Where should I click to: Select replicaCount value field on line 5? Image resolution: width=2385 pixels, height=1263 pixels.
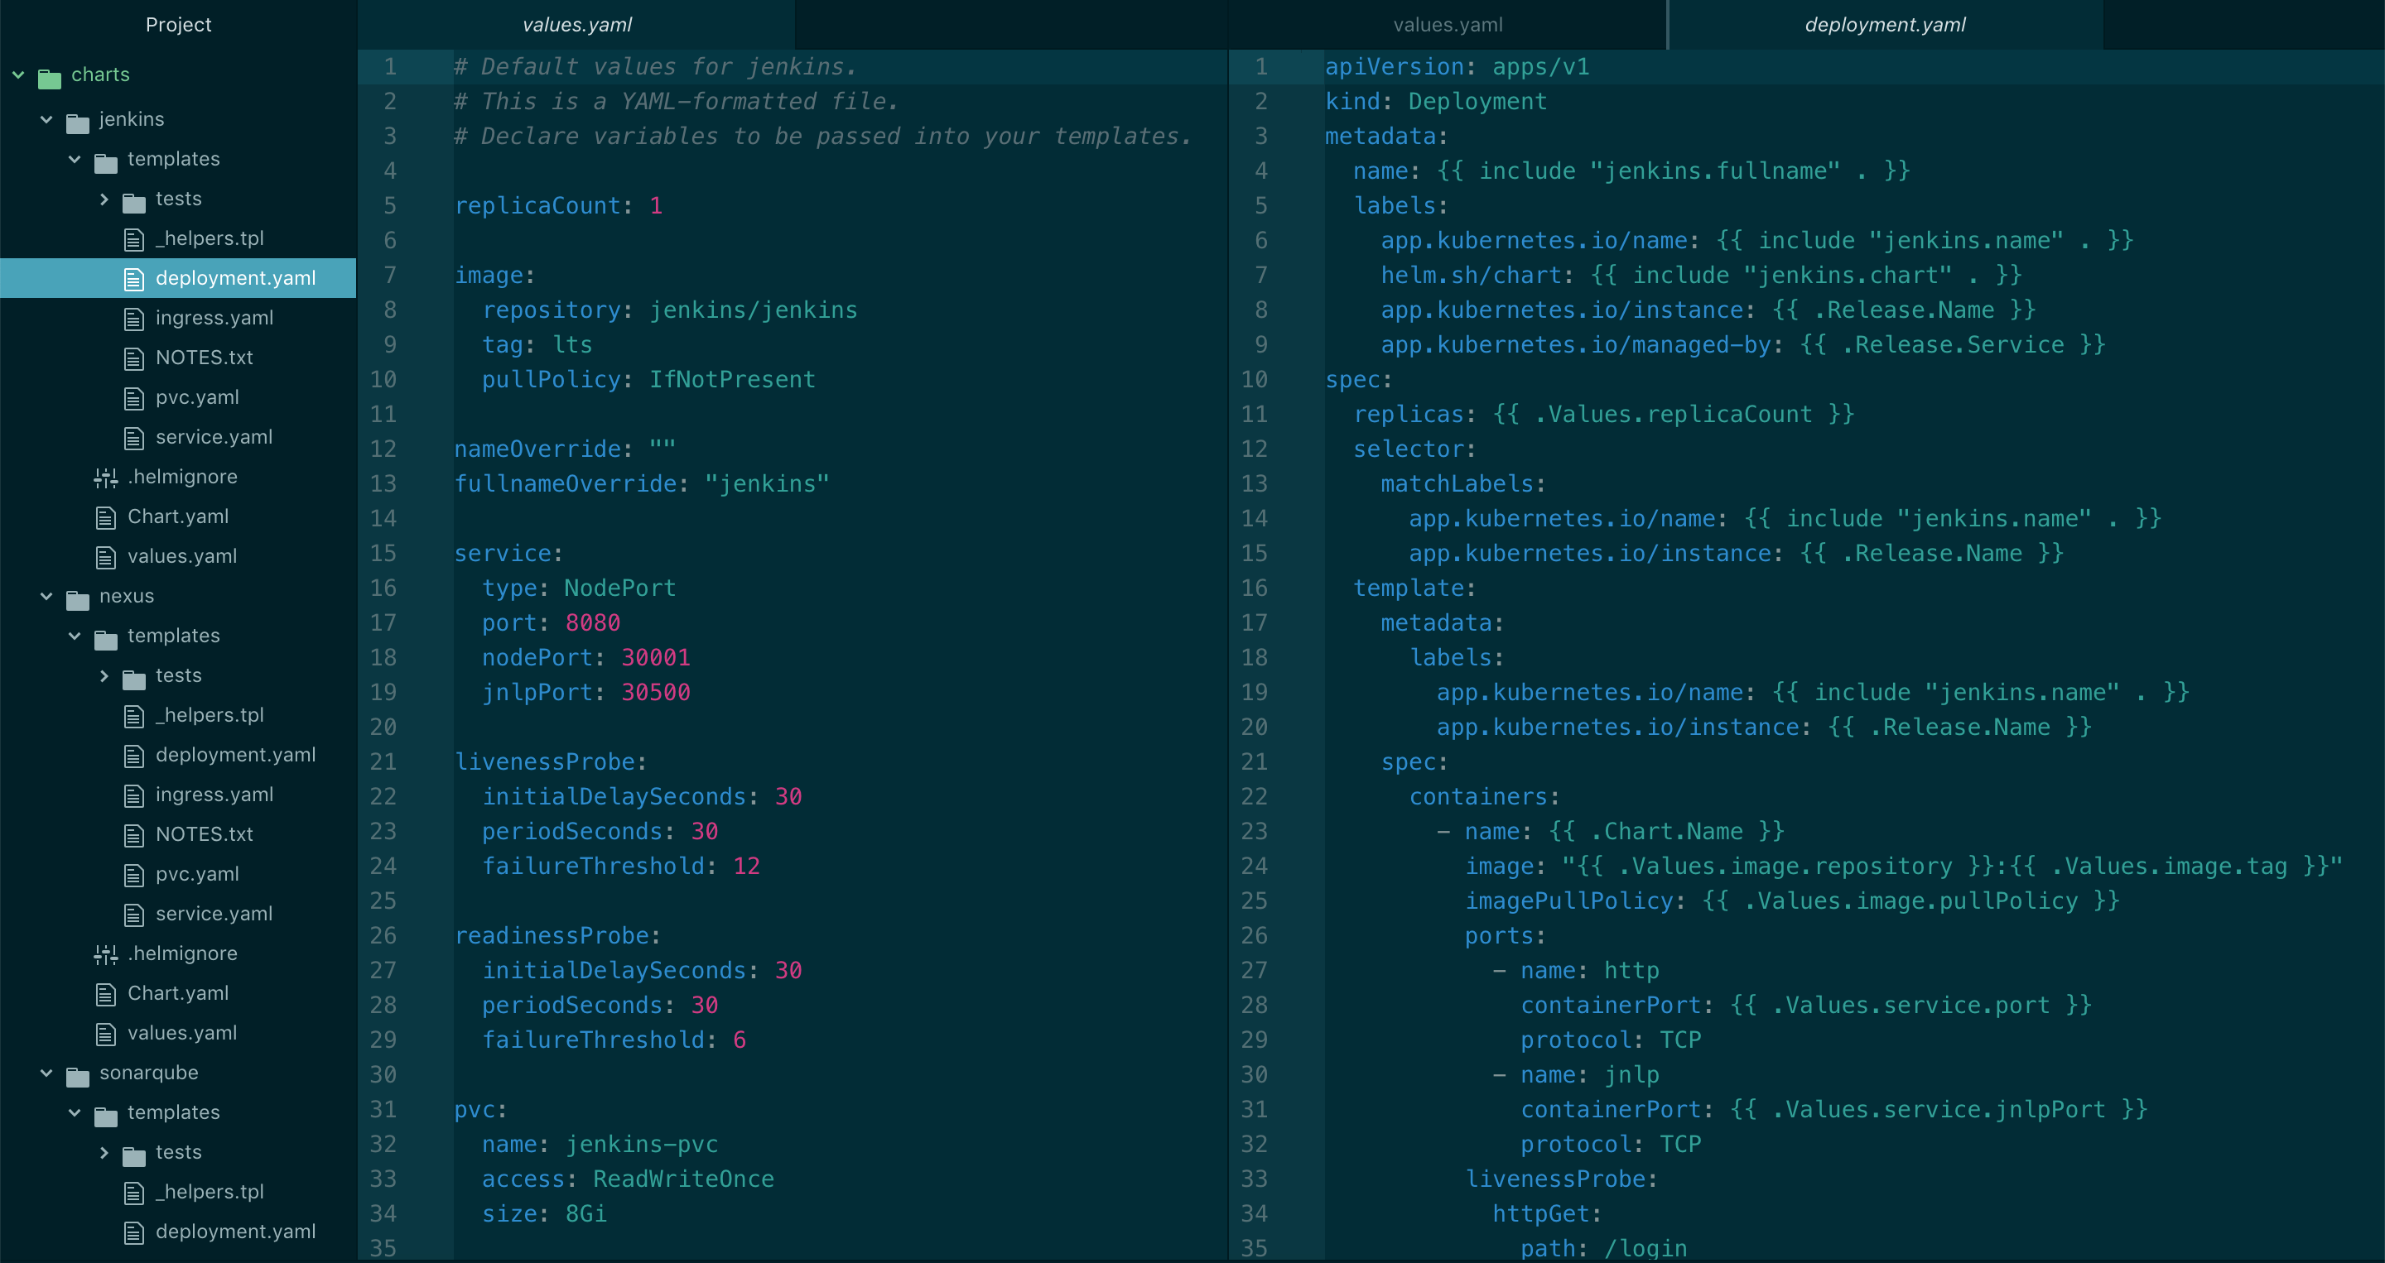point(656,205)
